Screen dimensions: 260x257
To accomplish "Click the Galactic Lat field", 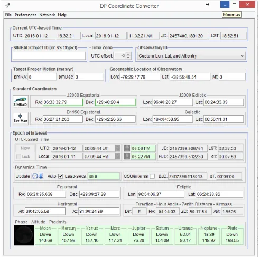I will pos(224,119).
